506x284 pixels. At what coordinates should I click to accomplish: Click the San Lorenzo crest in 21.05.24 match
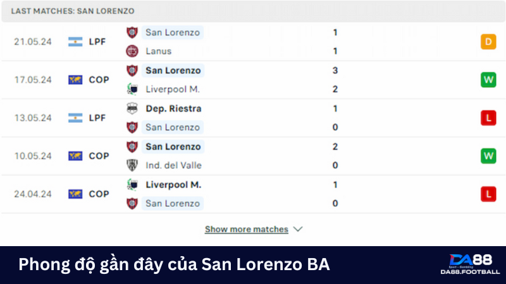(132, 32)
